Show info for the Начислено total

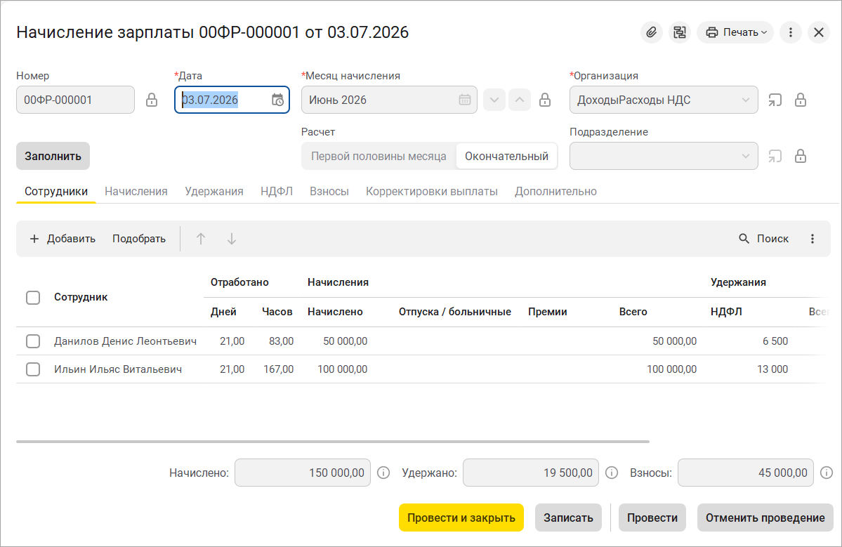coord(383,473)
